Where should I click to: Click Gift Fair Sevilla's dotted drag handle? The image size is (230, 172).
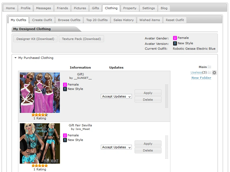click(167, 147)
